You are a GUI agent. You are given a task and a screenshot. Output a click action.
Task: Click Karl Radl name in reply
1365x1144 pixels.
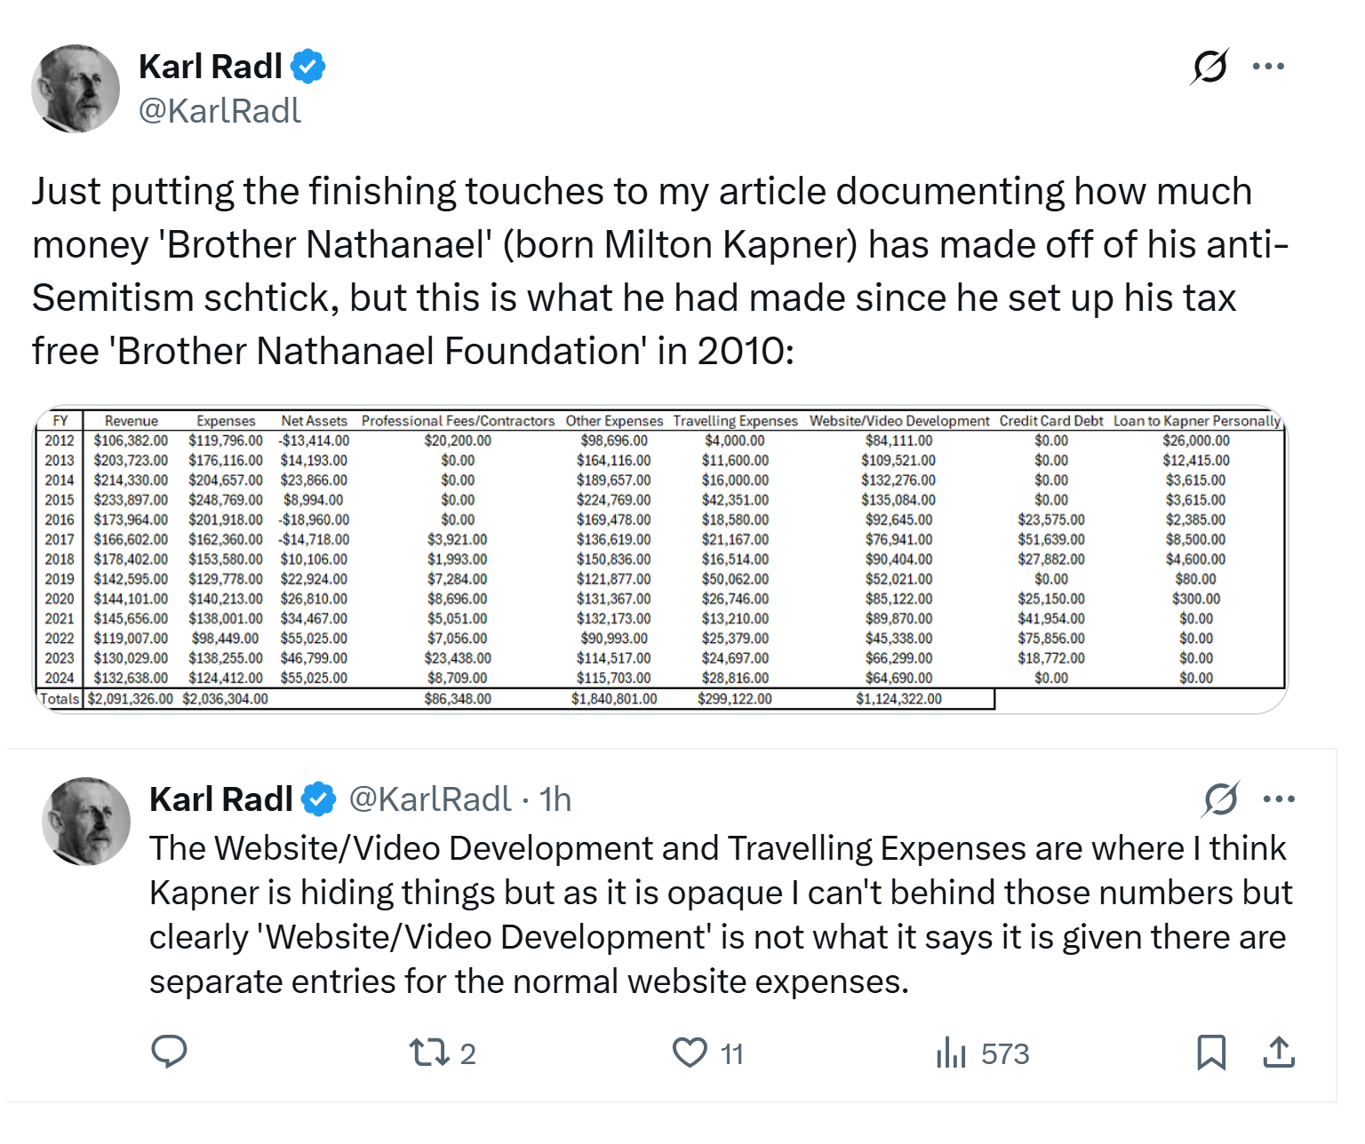pyautogui.click(x=221, y=799)
